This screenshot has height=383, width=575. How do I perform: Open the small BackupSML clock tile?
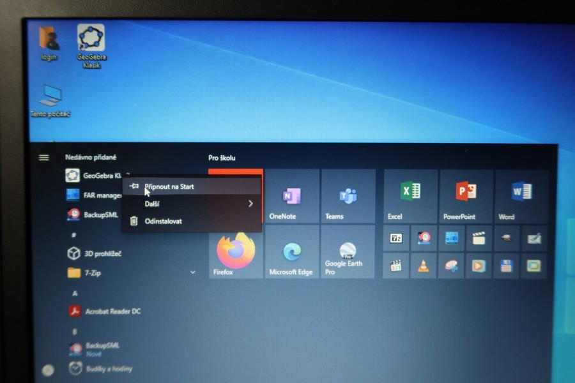pyautogui.click(x=424, y=238)
